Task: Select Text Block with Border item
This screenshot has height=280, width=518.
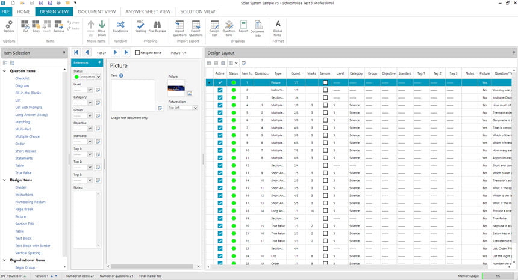Action: tap(33, 245)
